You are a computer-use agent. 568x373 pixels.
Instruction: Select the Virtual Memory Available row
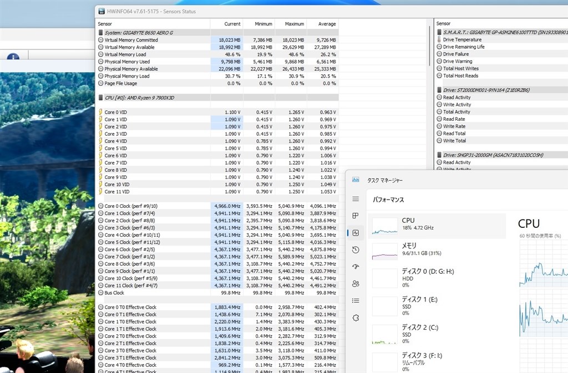(217, 47)
